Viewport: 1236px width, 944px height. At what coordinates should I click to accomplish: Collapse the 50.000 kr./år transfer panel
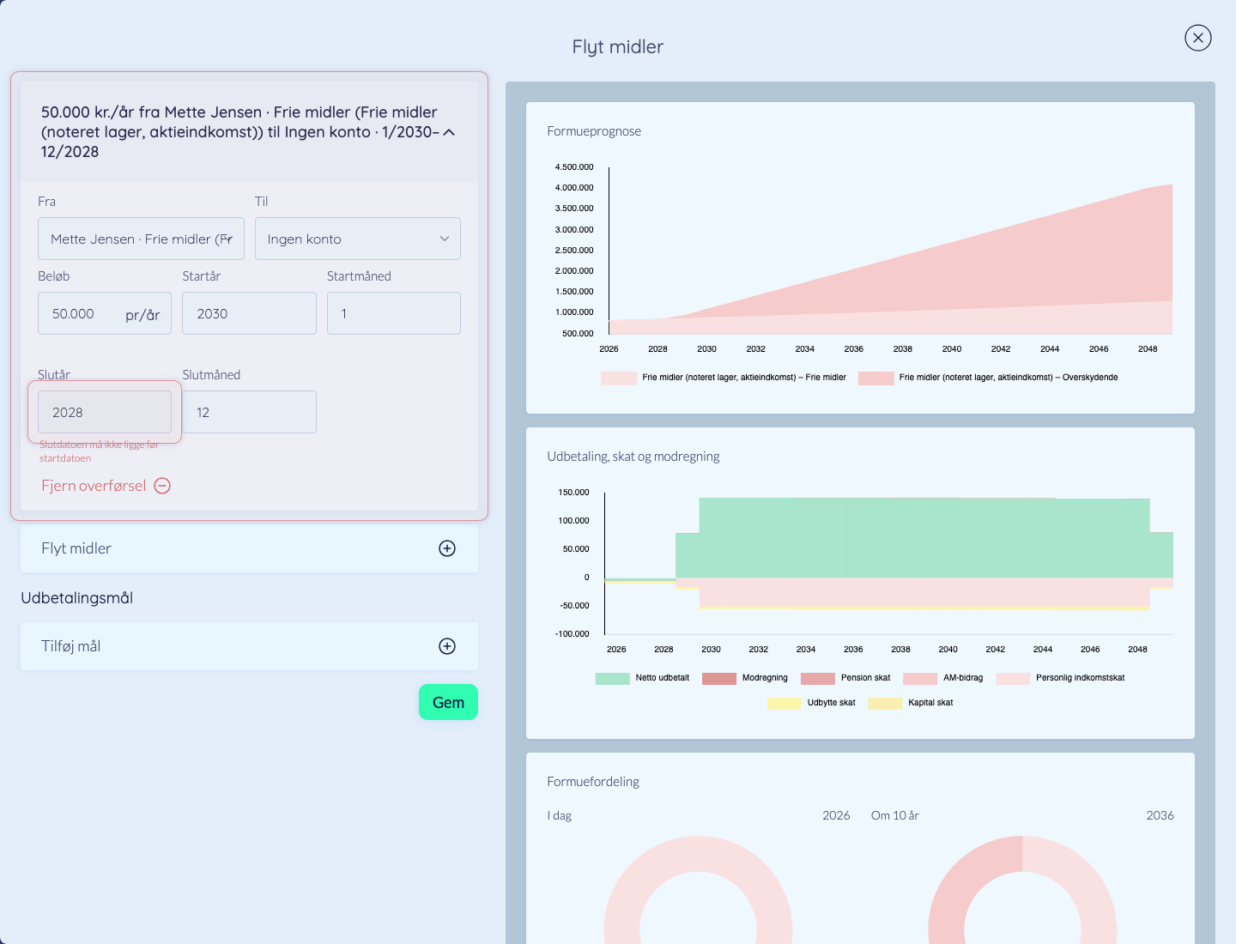click(449, 132)
